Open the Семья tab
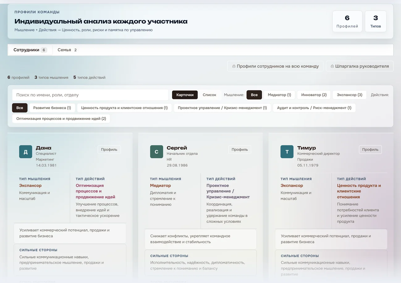This screenshot has width=401, height=283. [x=67, y=50]
